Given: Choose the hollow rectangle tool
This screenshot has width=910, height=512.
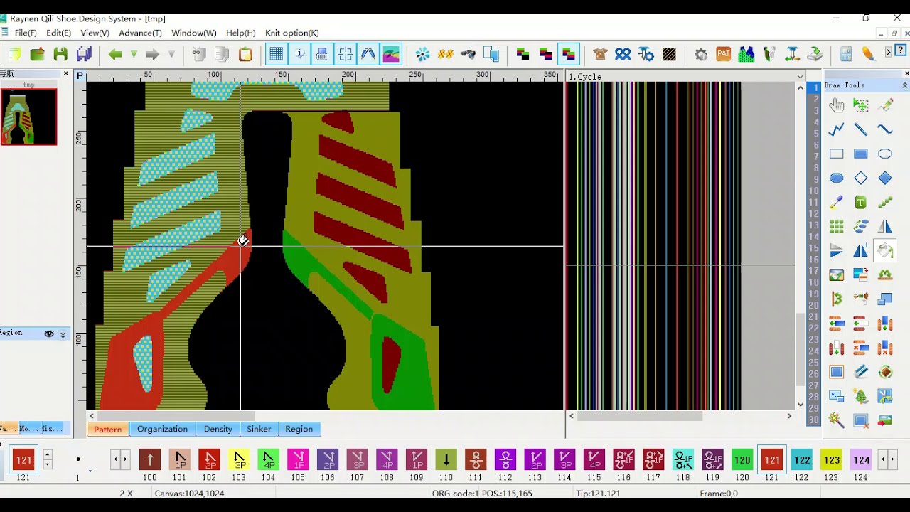Looking at the screenshot, I should point(837,154).
